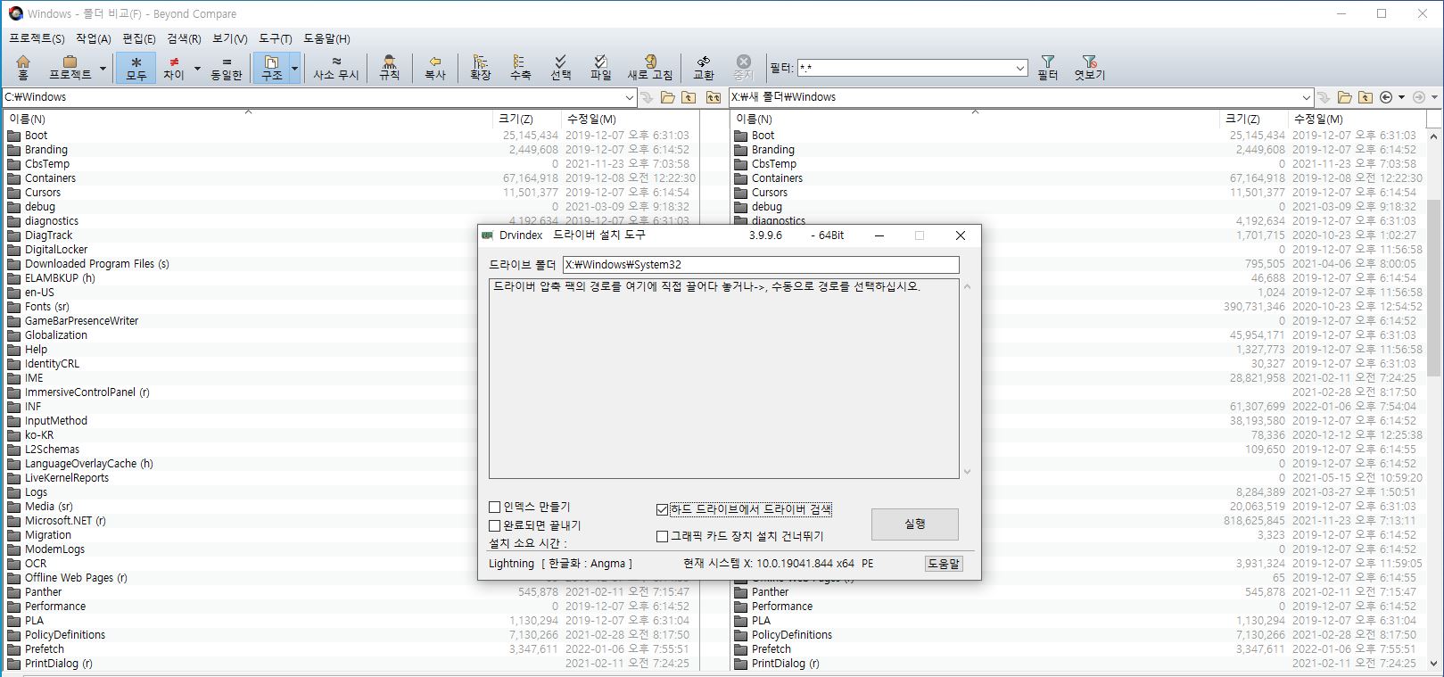
Task: Open 규칙 session rules referee icon
Action: click(x=389, y=67)
